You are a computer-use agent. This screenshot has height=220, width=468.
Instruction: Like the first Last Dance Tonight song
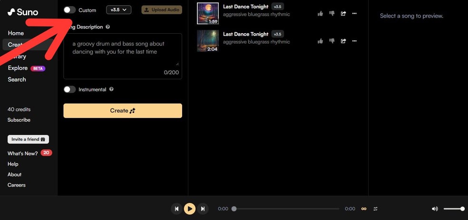(x=320, y=13)
